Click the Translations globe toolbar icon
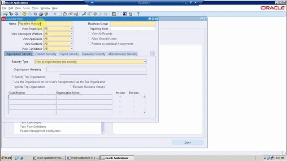The height and width of the screenshot is (161, 287). point(95,14)
